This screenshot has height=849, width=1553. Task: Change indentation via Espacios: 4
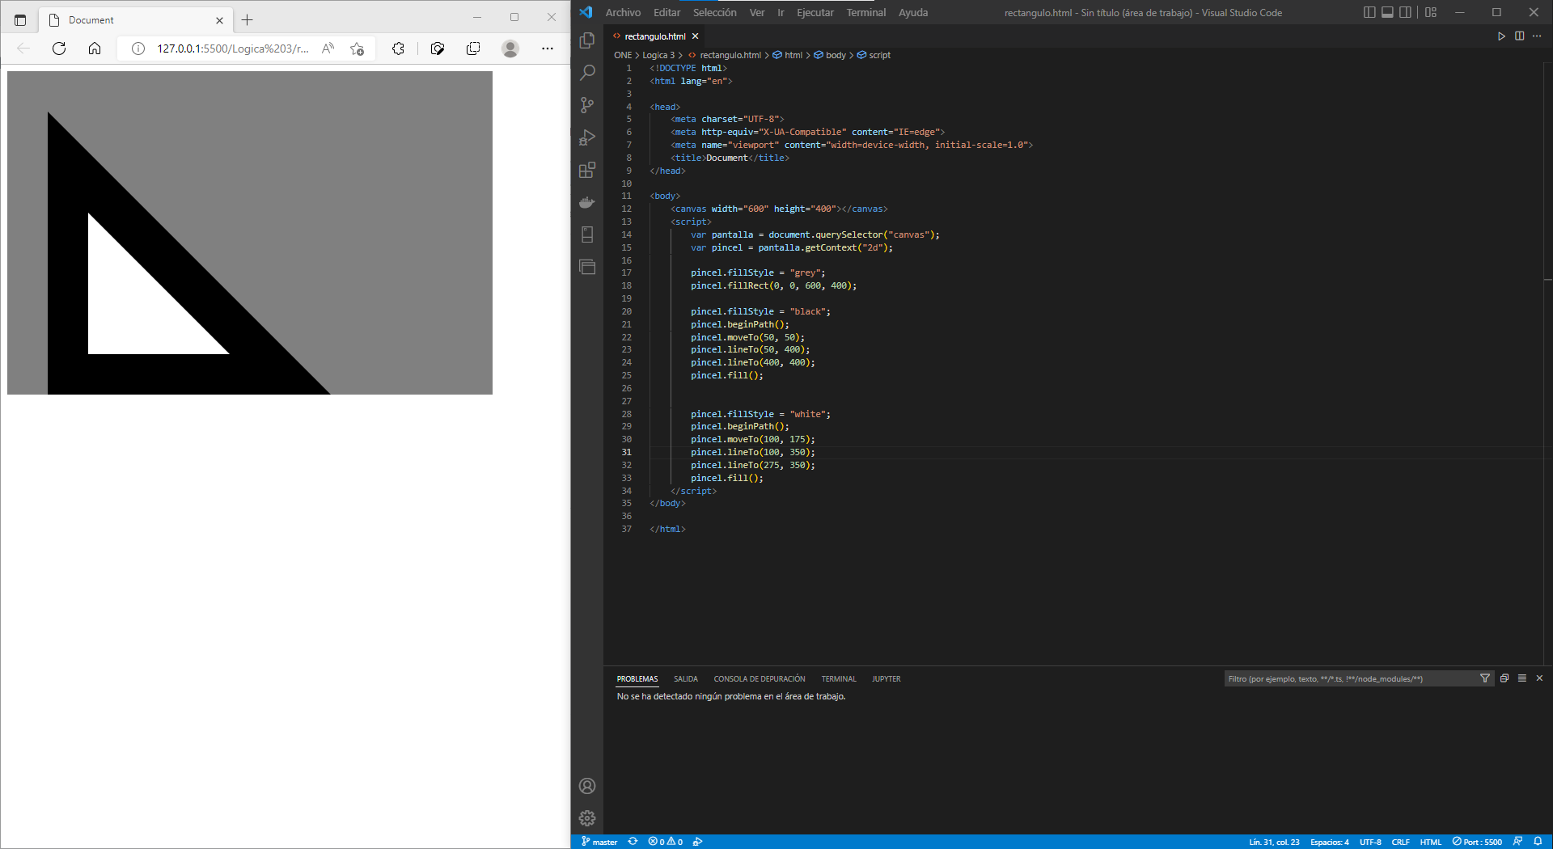pos(1330,842)
